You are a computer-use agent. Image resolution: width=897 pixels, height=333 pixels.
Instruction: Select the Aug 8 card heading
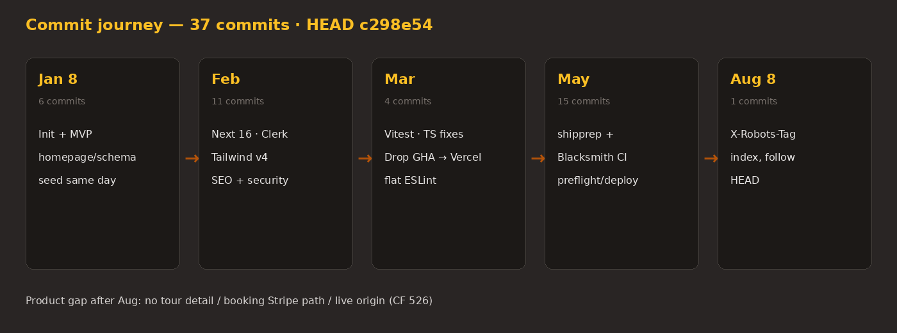coord(753,79)
